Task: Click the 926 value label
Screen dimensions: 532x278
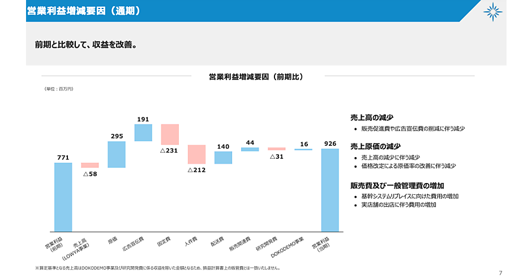Action: coord(330,144)
